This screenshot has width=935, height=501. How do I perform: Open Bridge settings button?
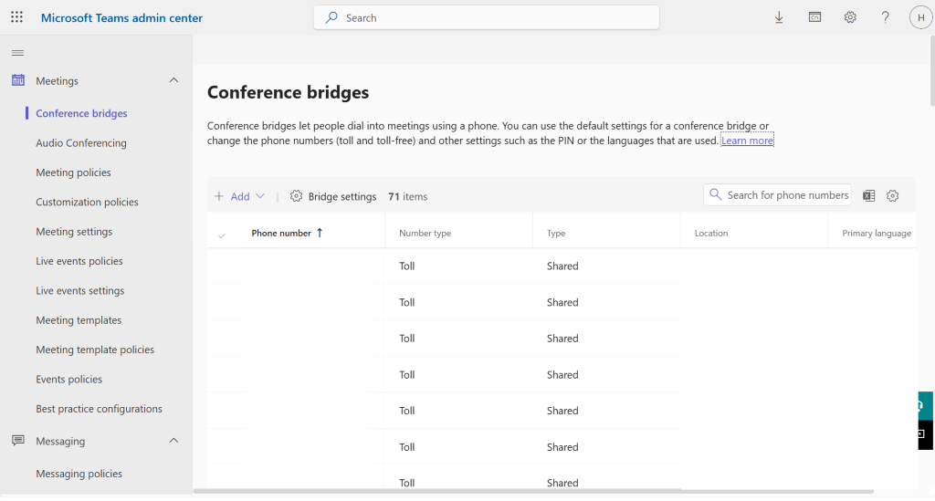333,196
